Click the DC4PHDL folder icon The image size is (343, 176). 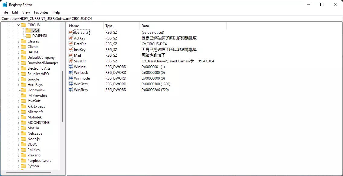[28, 36]
